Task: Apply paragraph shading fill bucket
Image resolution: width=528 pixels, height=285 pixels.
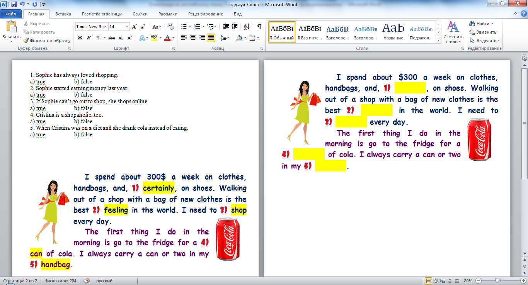Action: click(x=239, y=38)
